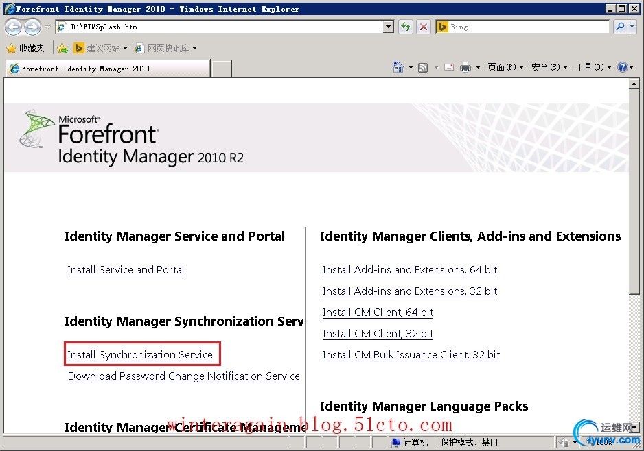Open a new blank tab
Screen dimensions: 644x451
221,69
